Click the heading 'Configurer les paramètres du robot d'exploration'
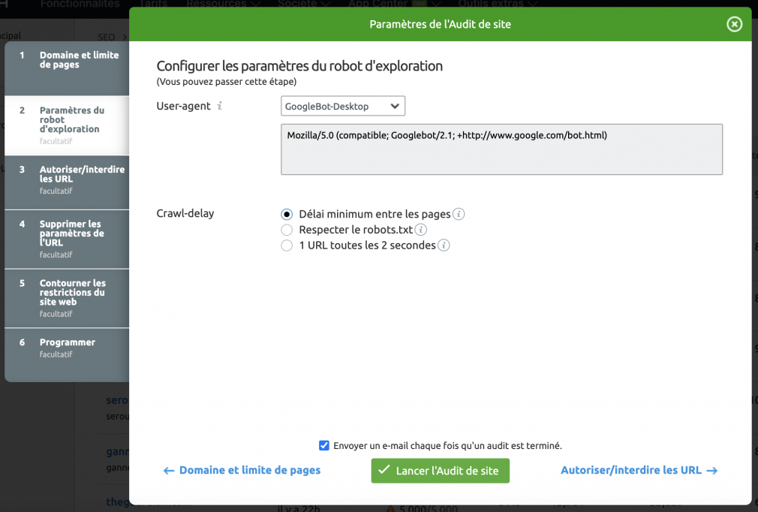Screen dimensions: 758x512 point(299,66)
